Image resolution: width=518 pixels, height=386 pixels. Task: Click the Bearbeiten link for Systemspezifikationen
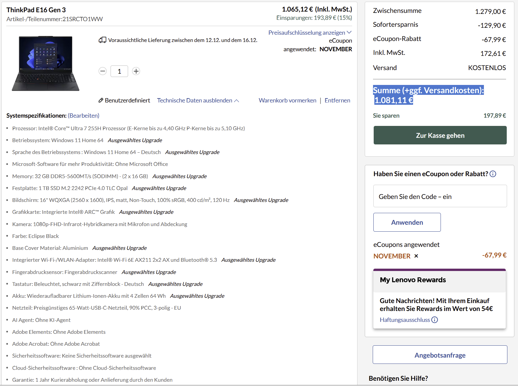[x=83, y=115]
